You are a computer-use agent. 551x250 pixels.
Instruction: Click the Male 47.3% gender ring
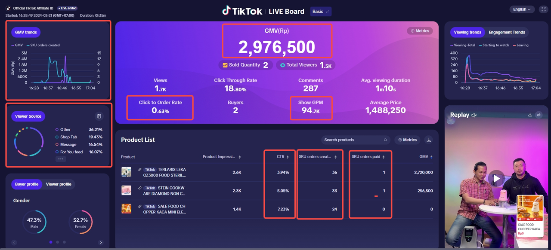(34, 222)
